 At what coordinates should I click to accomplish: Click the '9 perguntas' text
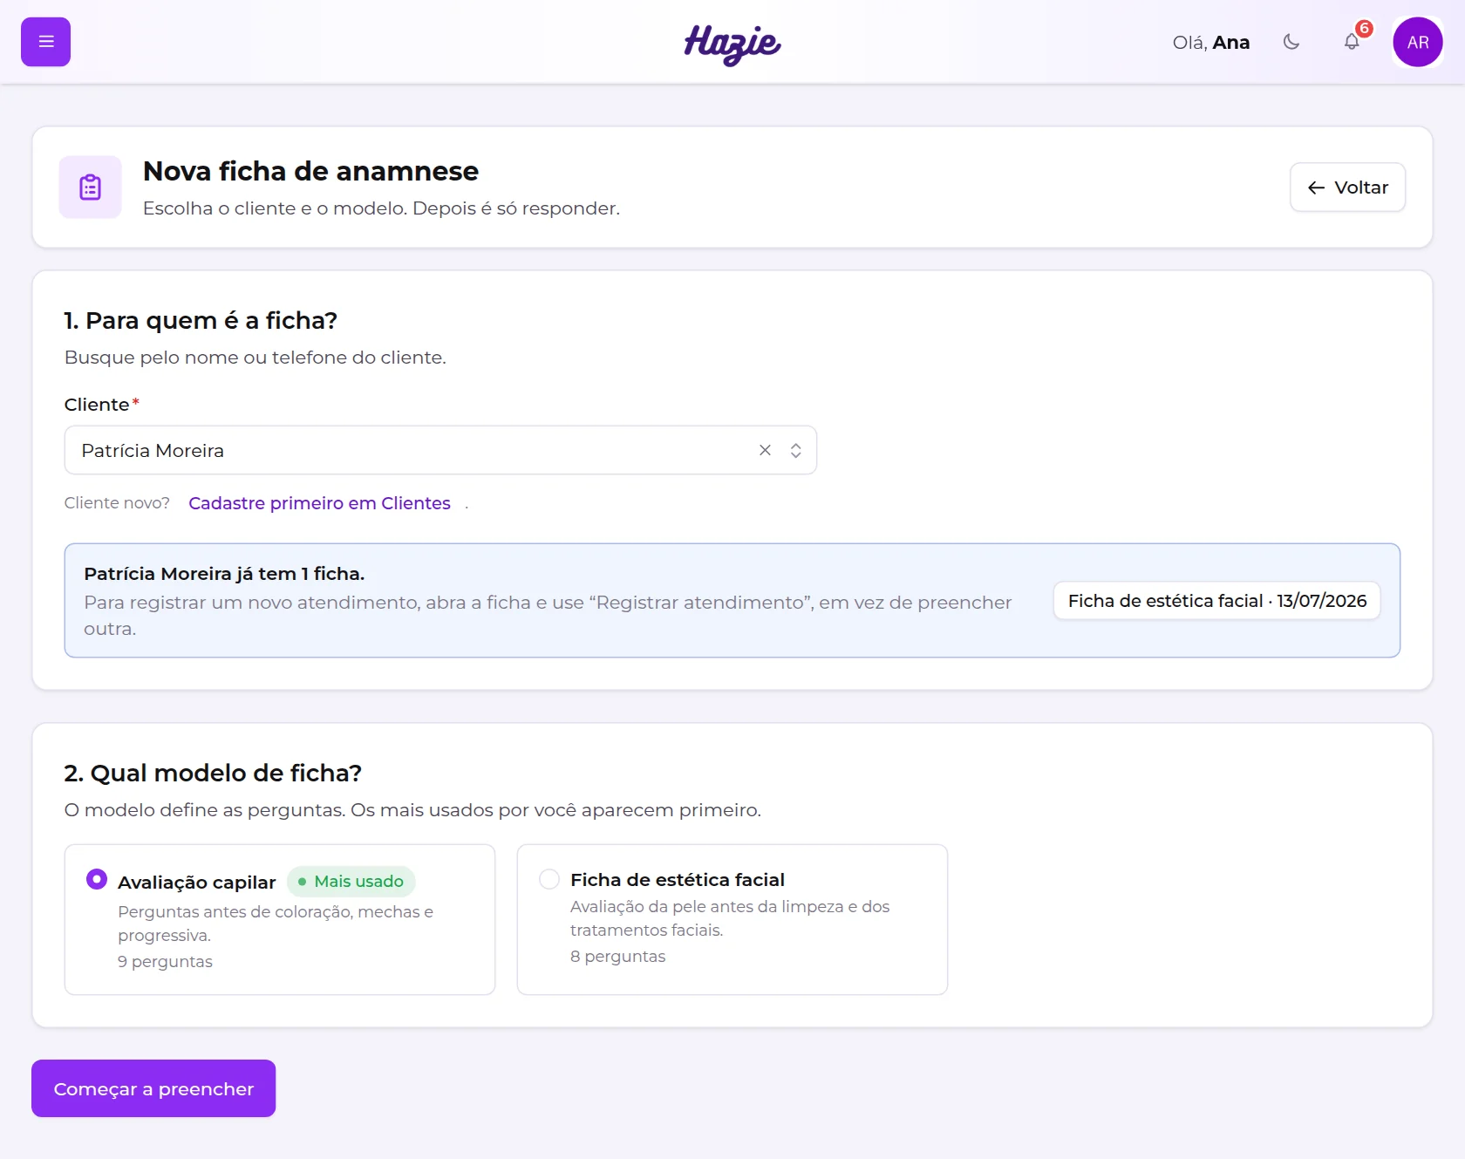pyautogui.click(x=165, y=961)
